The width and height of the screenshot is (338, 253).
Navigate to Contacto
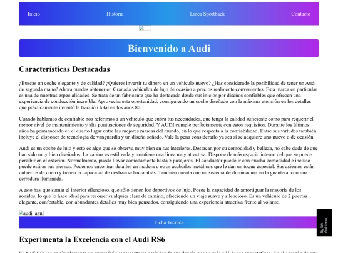pos(300,14)
